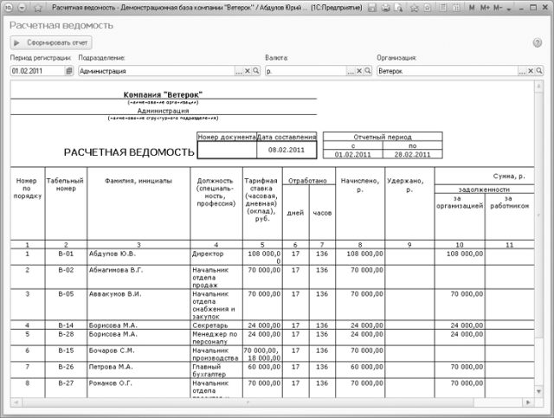
Task: Click the print icon in title bar
Action: pos(386,8)
